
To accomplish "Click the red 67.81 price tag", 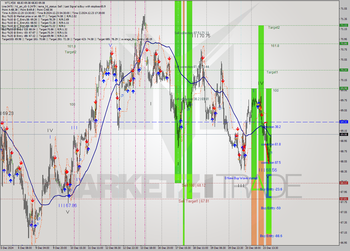I will [344, 199].
